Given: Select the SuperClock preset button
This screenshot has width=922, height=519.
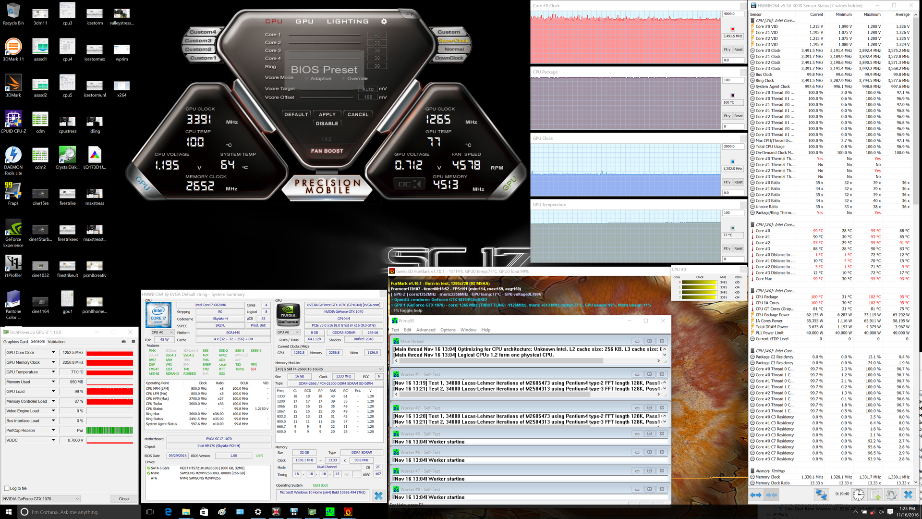Looking at the screenshot, I should 454,41.
